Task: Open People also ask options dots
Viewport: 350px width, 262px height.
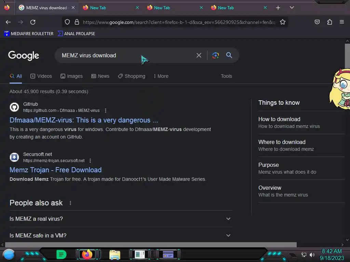Action: [x=70, y=203]
